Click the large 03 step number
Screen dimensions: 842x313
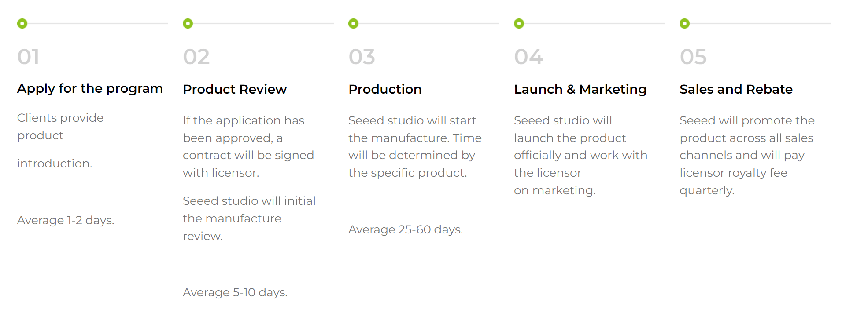362,57
